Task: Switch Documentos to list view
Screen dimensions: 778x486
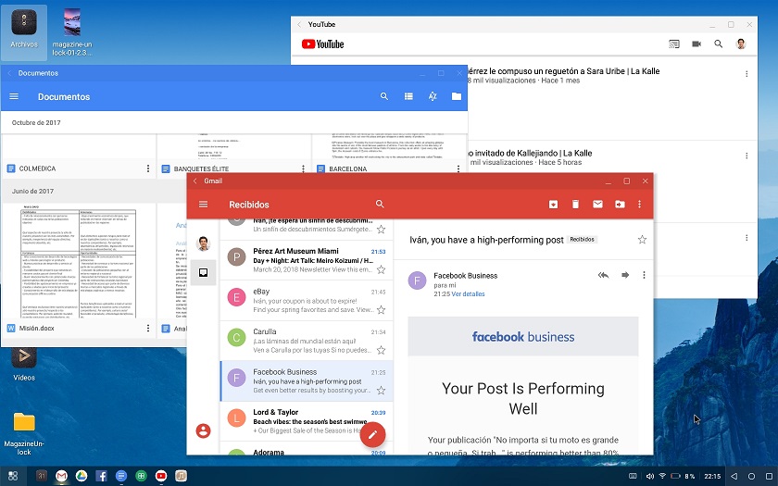Action: tap(408, 96)
